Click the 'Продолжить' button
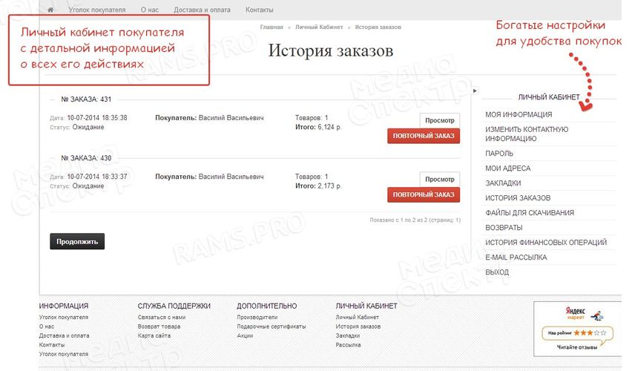The height and width of the screenshot is (371, 632). (77, 241)
